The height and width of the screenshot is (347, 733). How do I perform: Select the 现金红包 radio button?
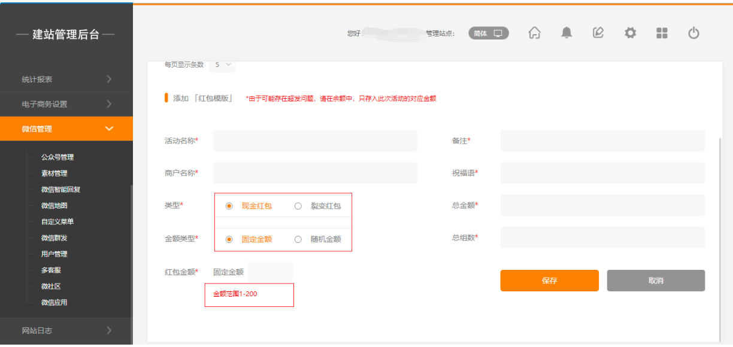[229, 206]
